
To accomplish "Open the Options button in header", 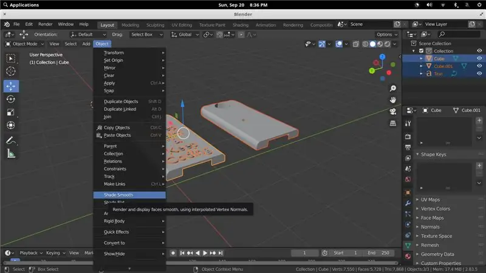I will tap(386, 35).
